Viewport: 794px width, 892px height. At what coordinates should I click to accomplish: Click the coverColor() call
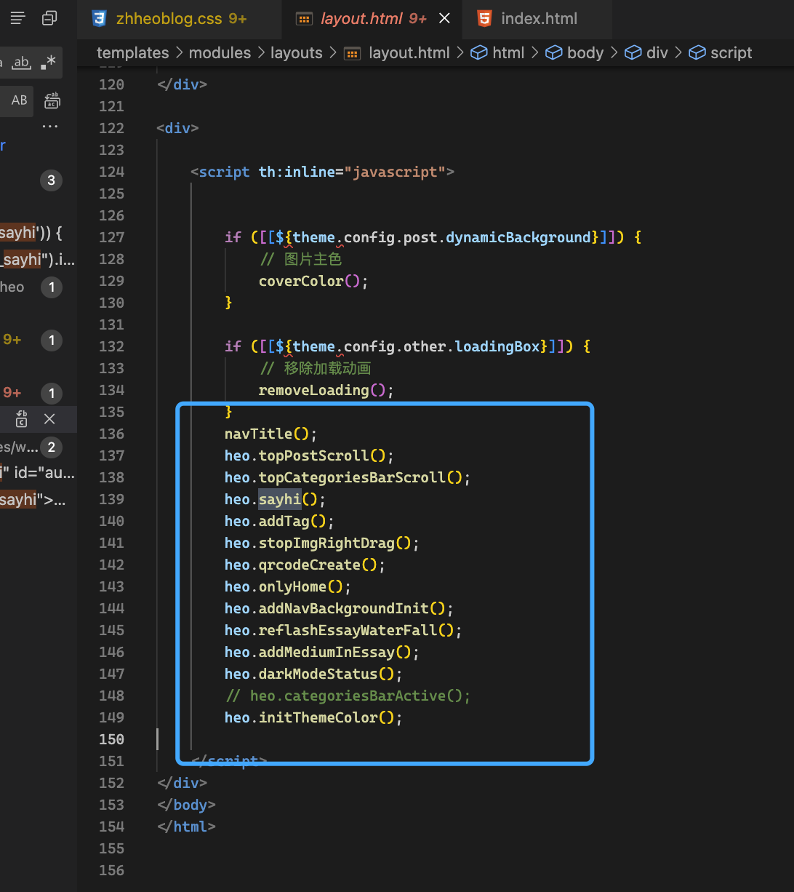(x=313, y=281)
